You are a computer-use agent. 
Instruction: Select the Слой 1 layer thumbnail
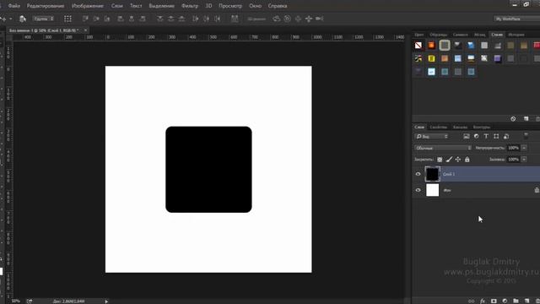[432, 174]
